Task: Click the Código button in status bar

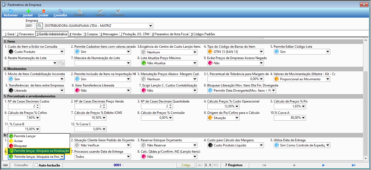Action: click(x=186, y=165)
